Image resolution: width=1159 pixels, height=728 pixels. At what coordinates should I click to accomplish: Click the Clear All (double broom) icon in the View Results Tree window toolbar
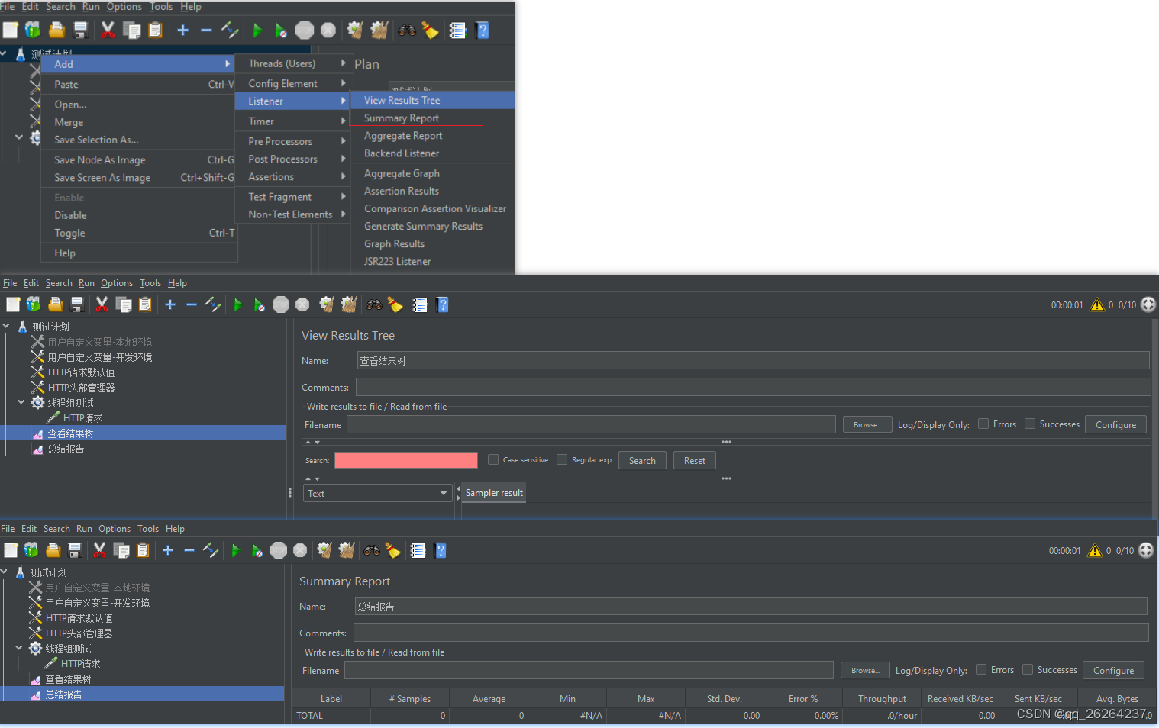pos(349,304)
